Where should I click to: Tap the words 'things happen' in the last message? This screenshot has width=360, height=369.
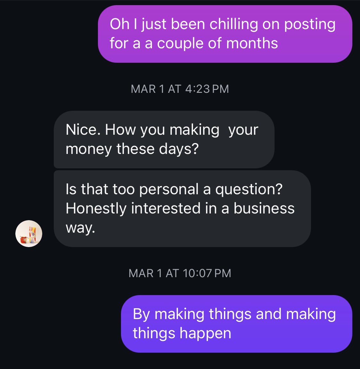[182, 333]
